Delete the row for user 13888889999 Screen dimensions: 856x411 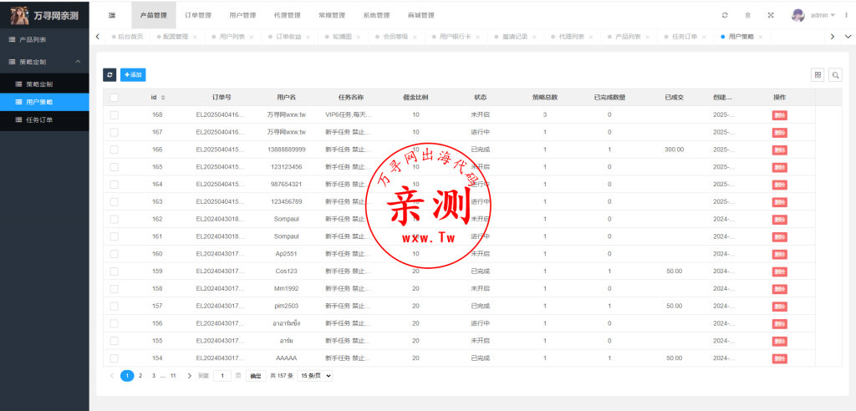[780, 150]
